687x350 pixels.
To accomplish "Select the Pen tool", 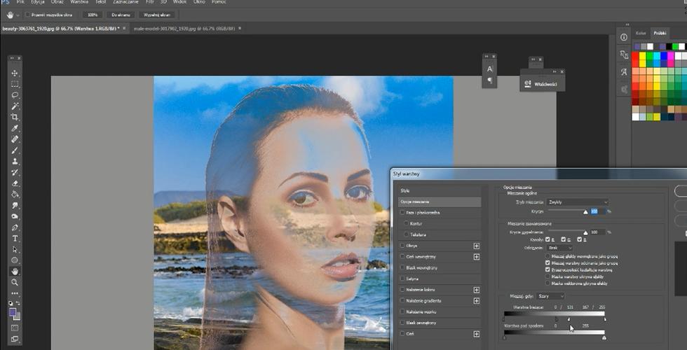I will 15,227.
